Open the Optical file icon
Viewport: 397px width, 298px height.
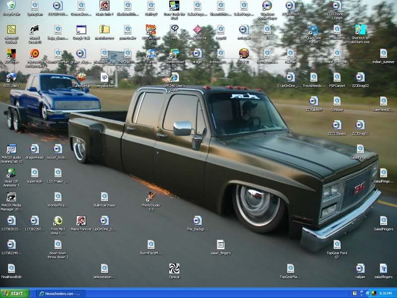pos(174,269)
